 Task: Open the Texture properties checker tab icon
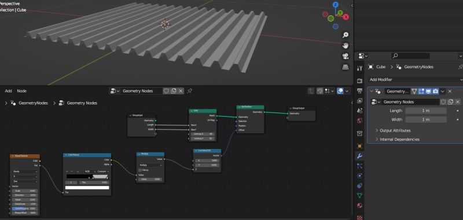[x=359, y=217]
